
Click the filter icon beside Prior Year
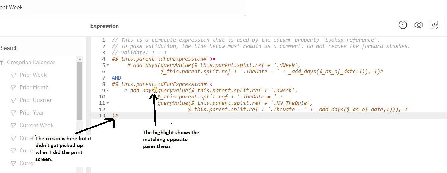[13, 113]
